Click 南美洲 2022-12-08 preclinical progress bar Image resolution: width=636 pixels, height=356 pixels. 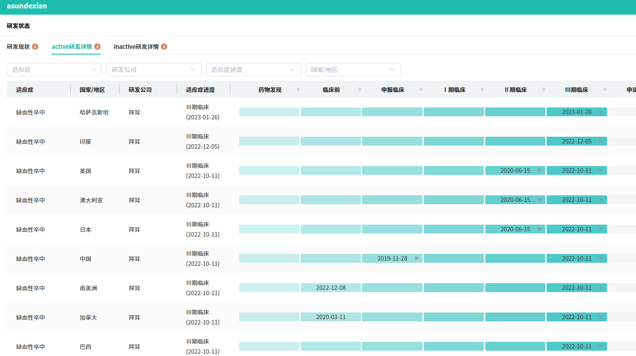pyautogui.click(x=330, y=288)
